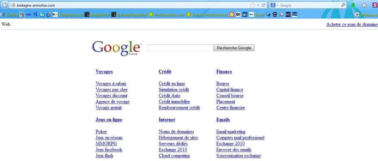378x161 pixels.
Task: Open the Voyages category heading
Action: coord(104,72)
